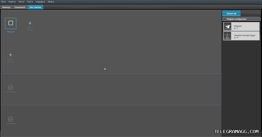Click the plus icon beside the Telegram tile

pos(30,23)
